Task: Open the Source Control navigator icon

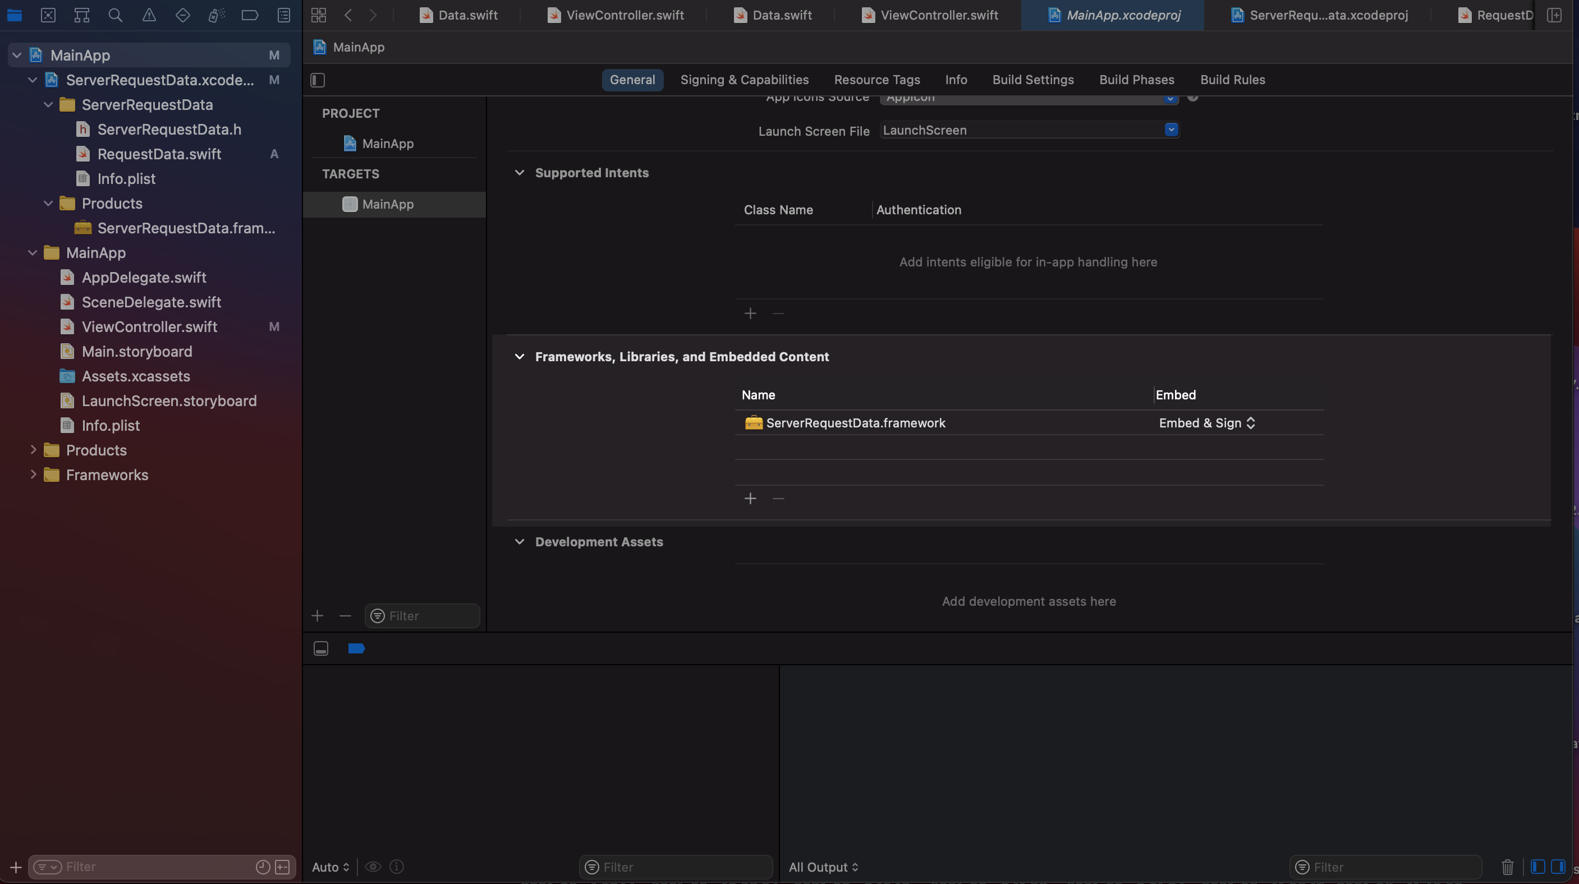Action: coord(48,15)
